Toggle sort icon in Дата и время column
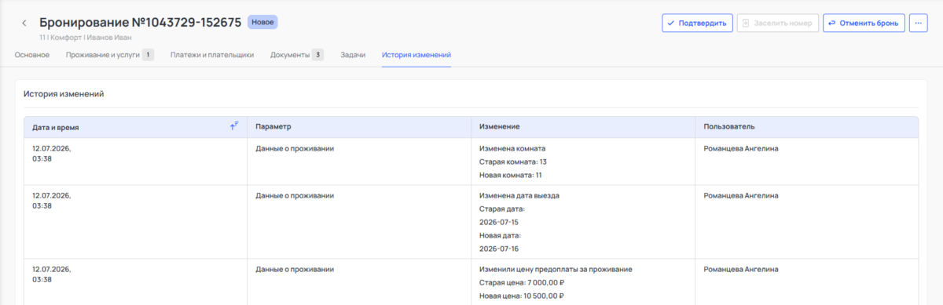 click(x=234, y=126)
